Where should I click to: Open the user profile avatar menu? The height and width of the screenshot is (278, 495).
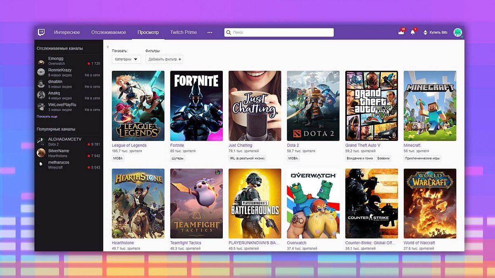coord(457,32)
